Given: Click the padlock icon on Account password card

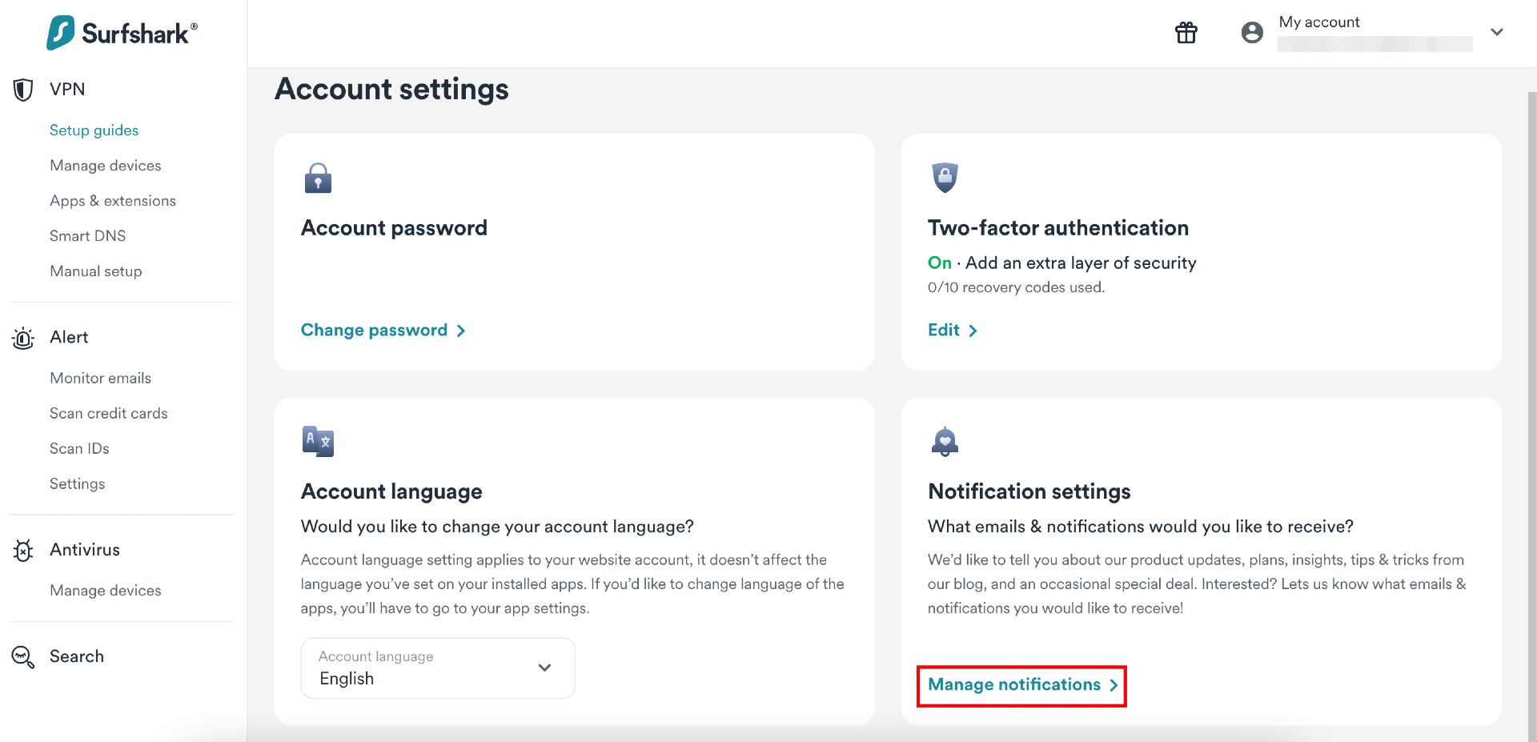Looking at the screenshot, I should click(318, 178).
